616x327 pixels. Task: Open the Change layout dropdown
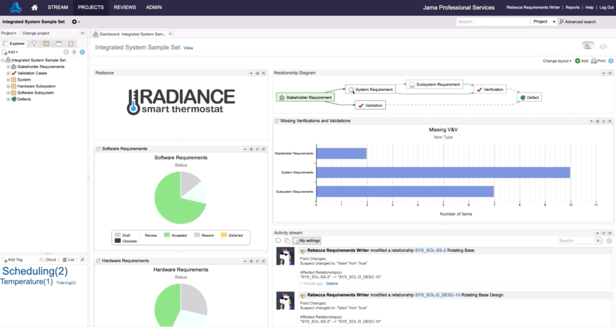click(x=556, y=61)
